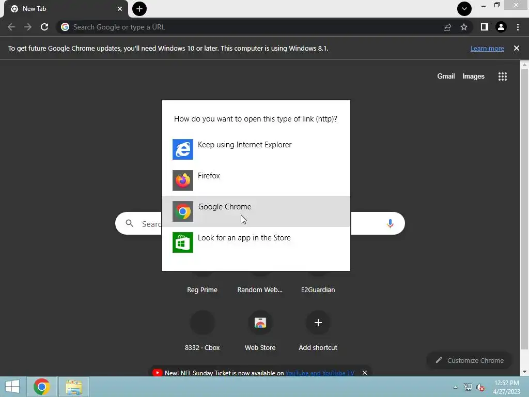Click Chrome in the taskbar
Viewport: 529px width, 397px height.
[41, 387]
